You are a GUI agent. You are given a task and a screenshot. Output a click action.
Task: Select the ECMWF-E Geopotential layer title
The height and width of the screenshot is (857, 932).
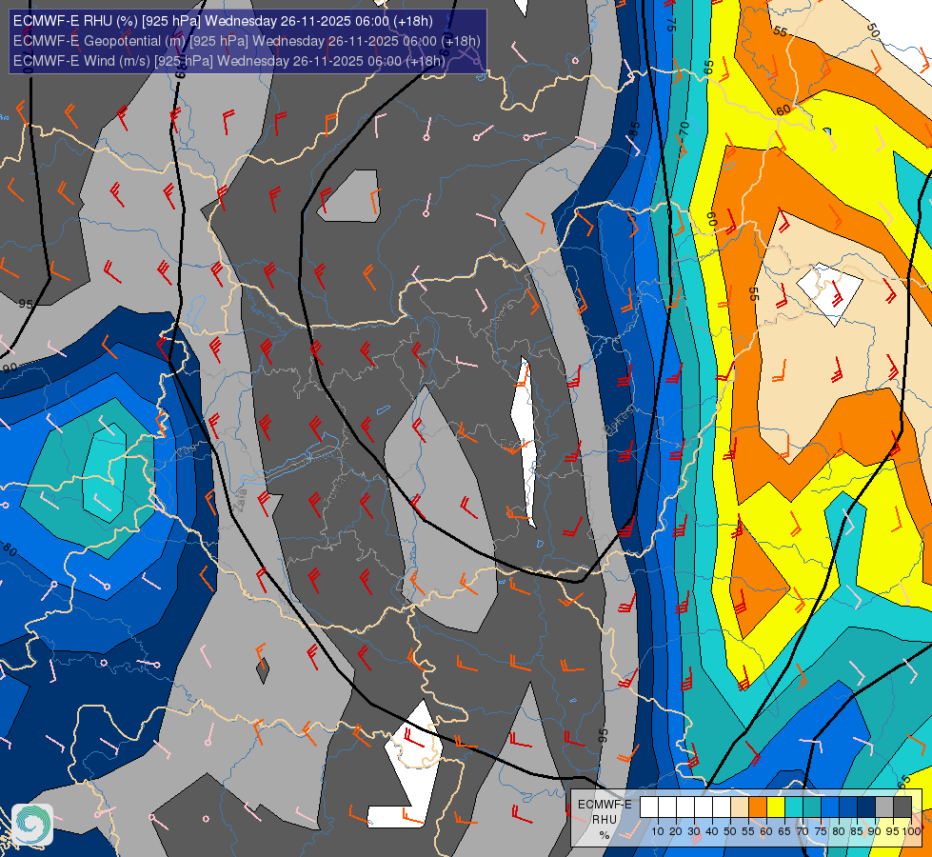247,41
